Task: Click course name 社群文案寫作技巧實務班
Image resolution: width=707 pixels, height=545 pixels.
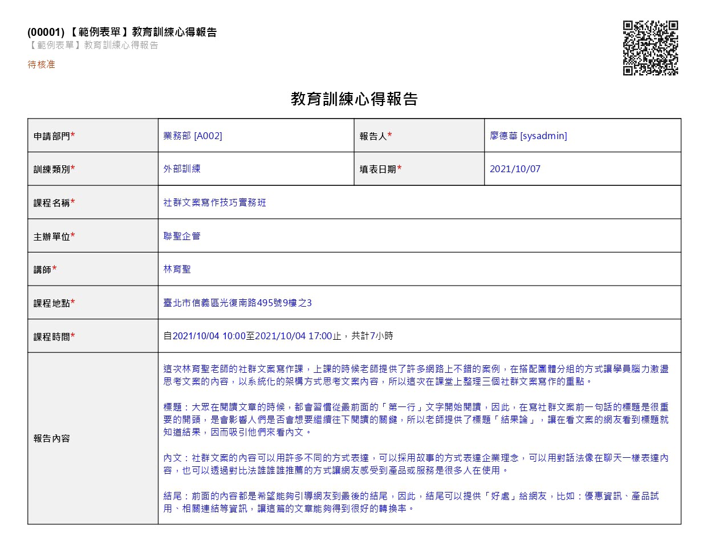Action: point(214,202)
